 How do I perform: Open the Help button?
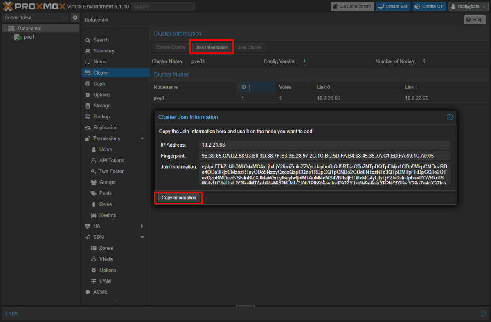click(x=475, y=20)
